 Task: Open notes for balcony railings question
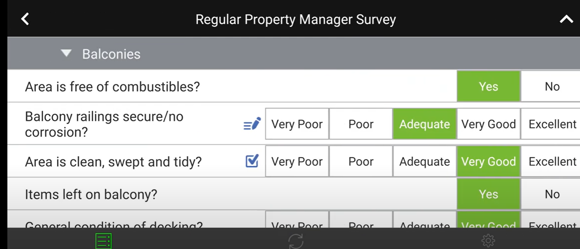tap(251, 124)
